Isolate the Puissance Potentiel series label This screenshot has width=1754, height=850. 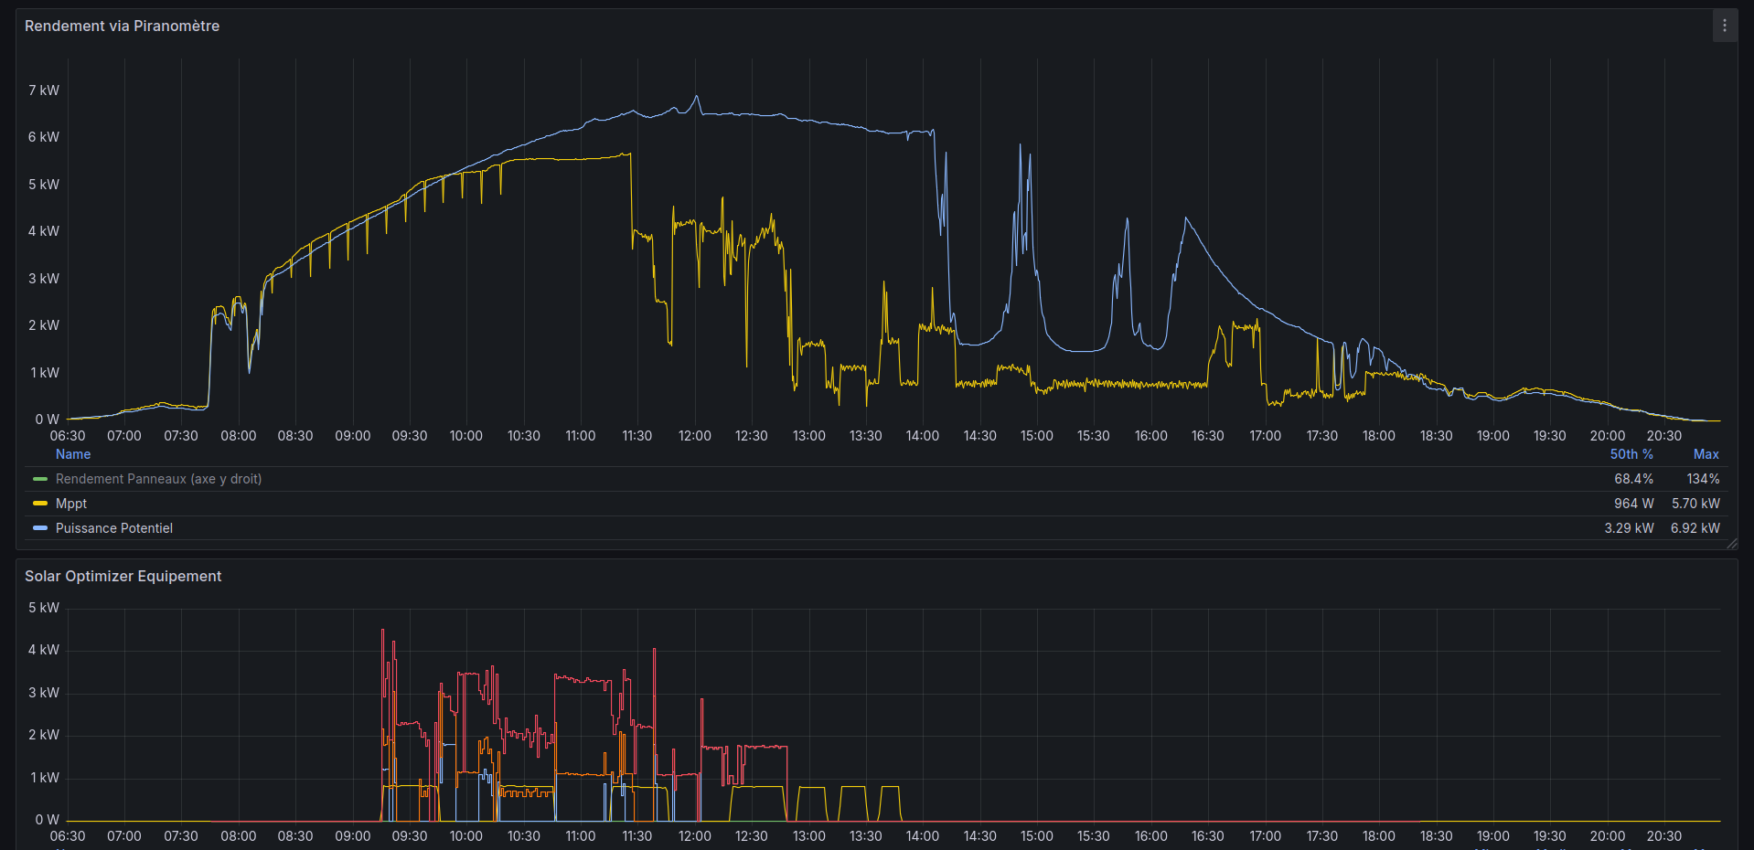(x=114, y=528)
